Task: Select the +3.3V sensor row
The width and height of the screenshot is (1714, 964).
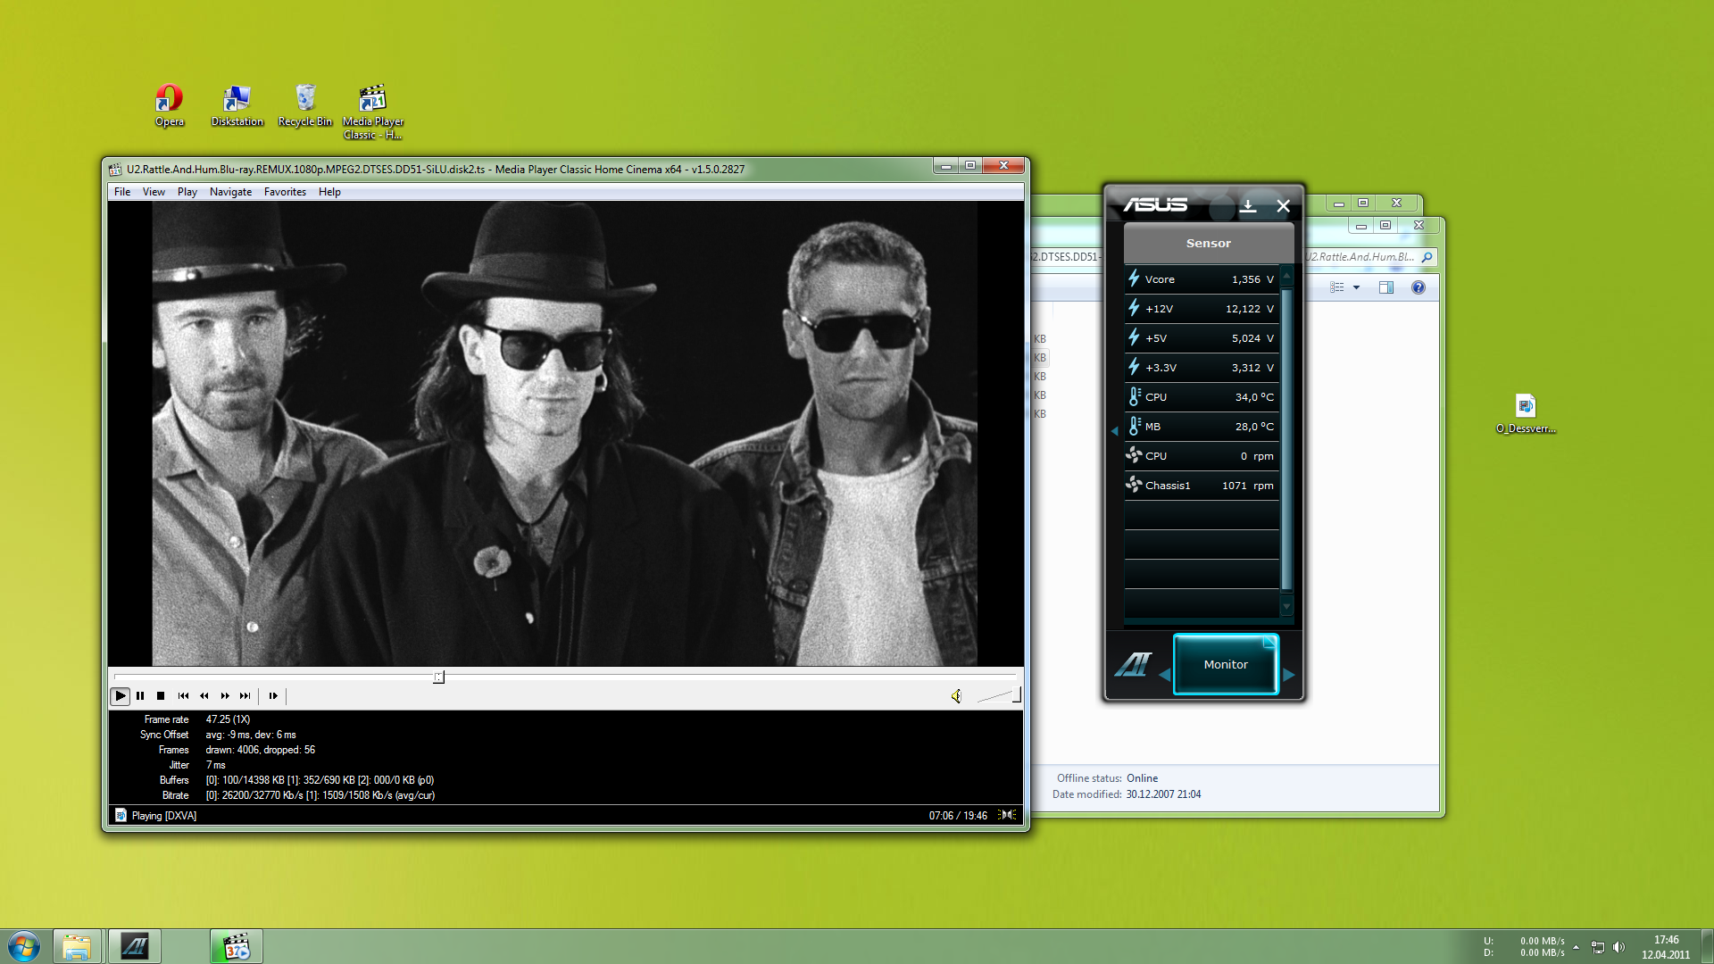Action: tap(1202, 368)
